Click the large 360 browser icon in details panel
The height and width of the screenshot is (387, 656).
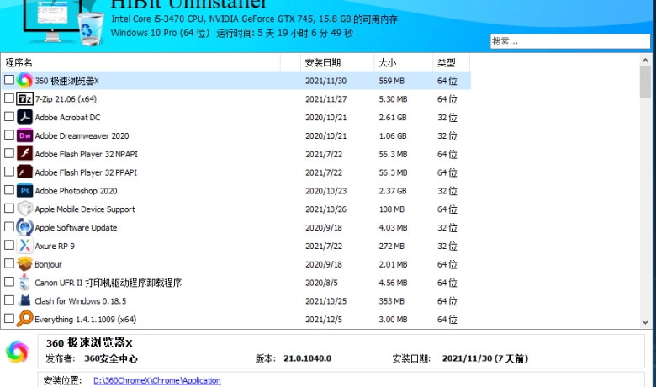click(x=17, y=352)
